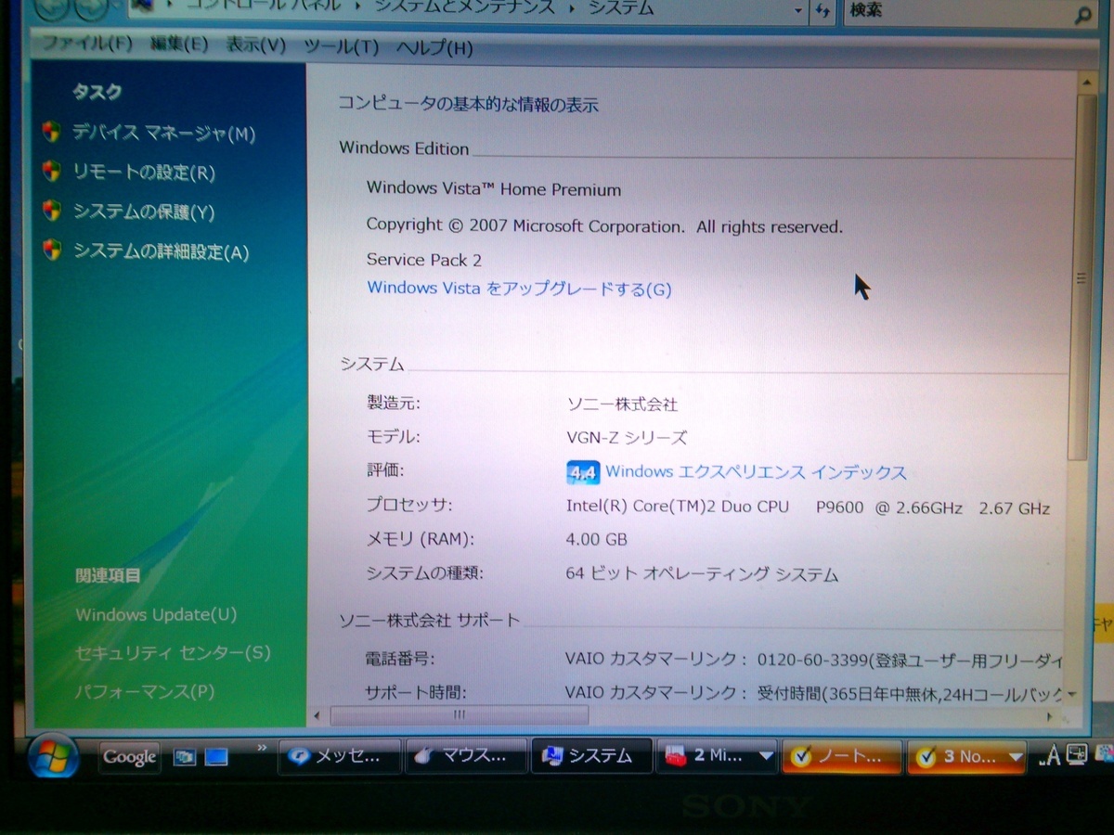Click the Service Pack 2 text
The height and width of the screenshot is (835, 1114).
(424, 260)
